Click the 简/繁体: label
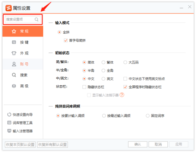Screen dimensions: 196x152 62,62
